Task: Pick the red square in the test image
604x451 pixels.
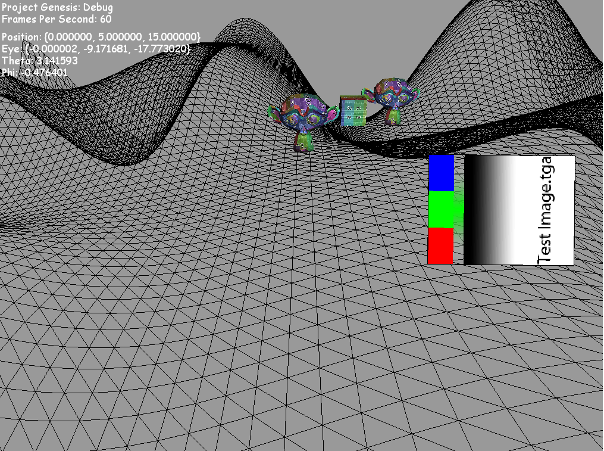Action: coord(440,245)
